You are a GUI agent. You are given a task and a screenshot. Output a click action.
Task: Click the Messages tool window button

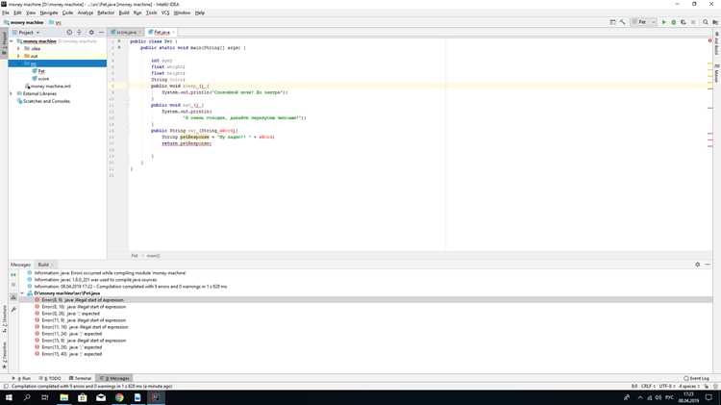[115, 378]
